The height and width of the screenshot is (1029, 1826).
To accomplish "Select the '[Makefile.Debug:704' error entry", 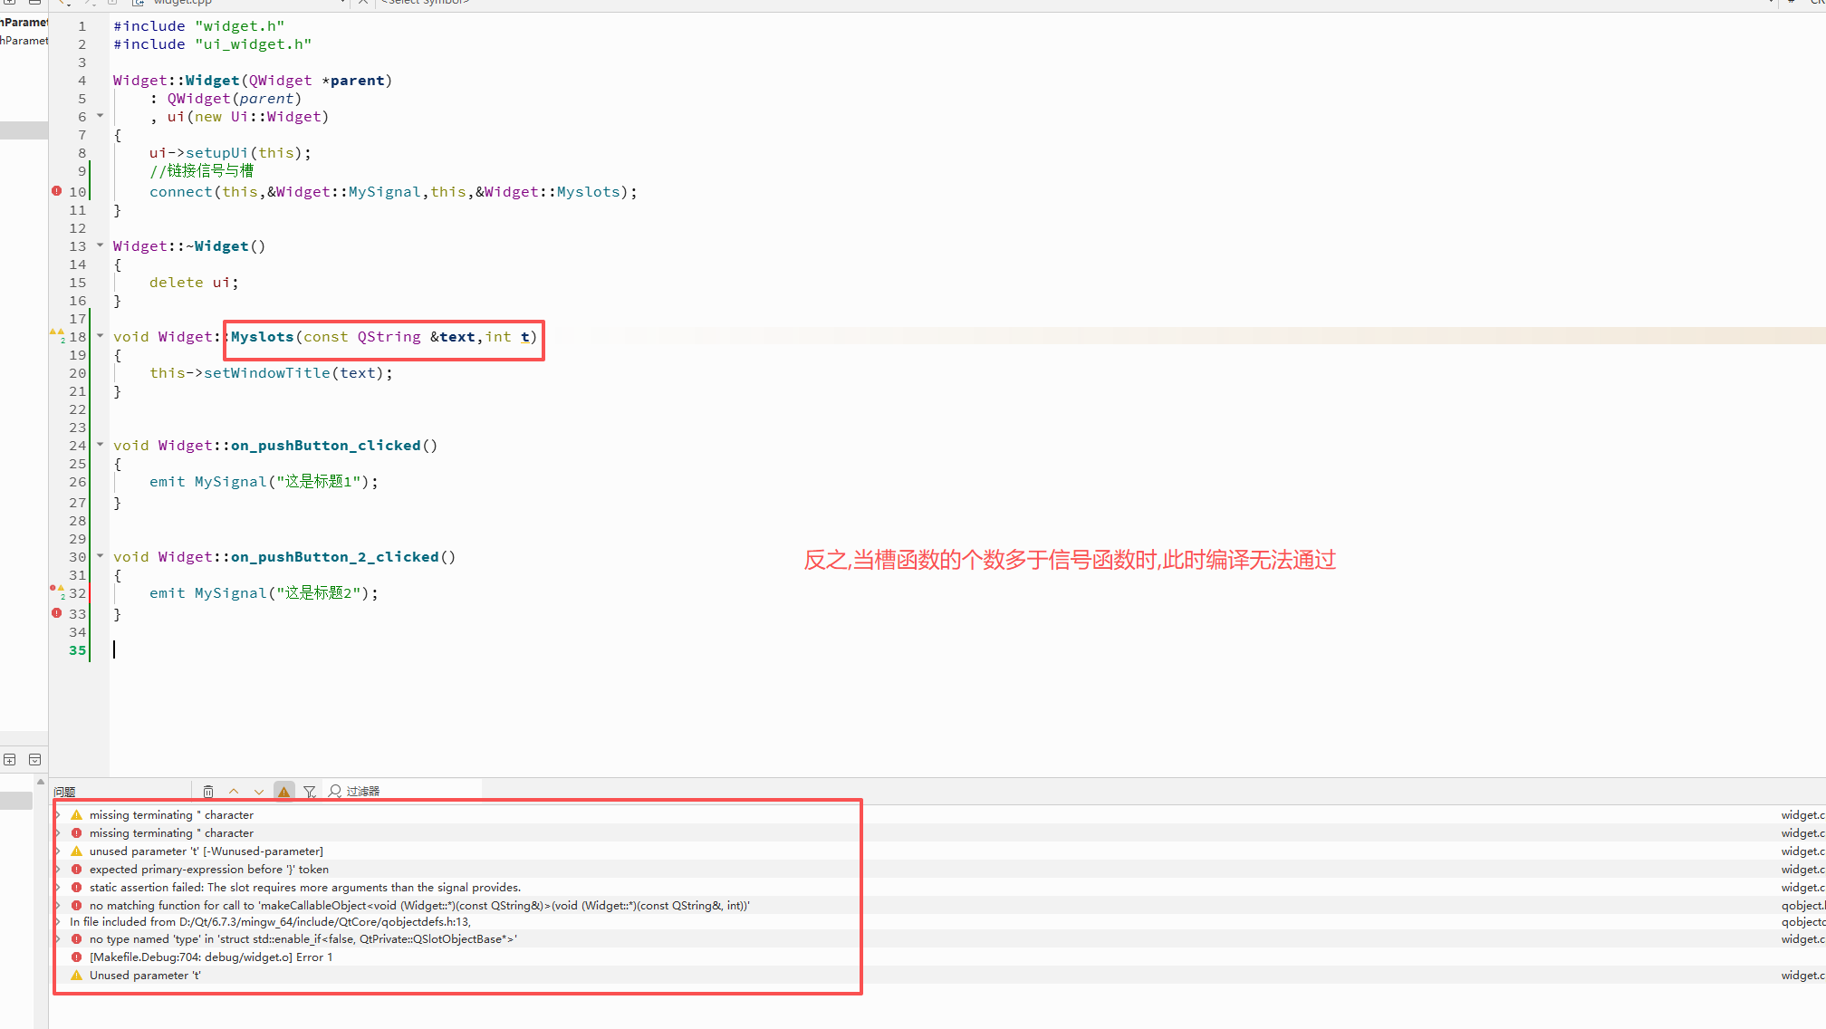I will coord(210,957).
